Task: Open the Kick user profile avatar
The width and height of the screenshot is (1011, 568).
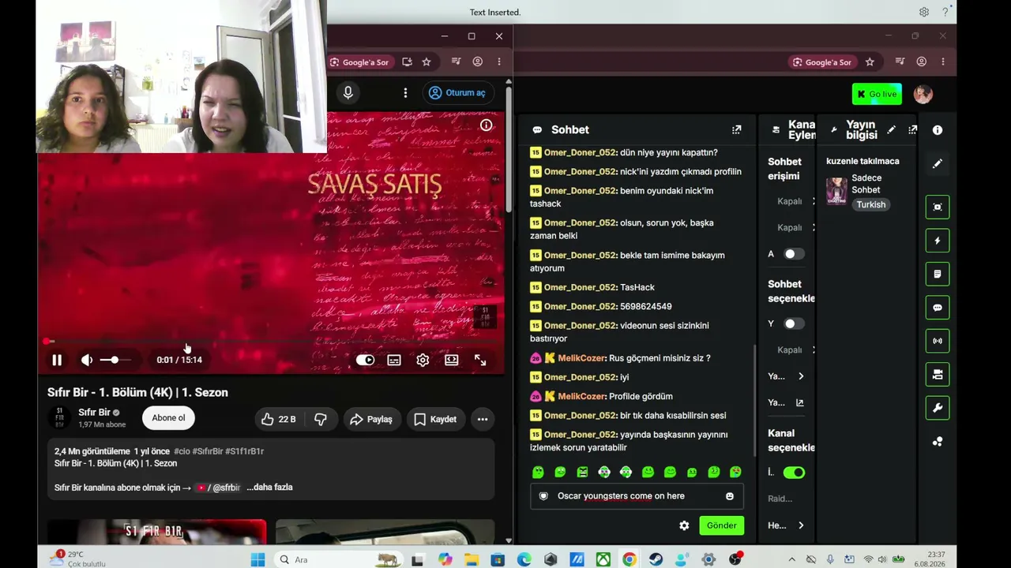Action: point(923,94)
